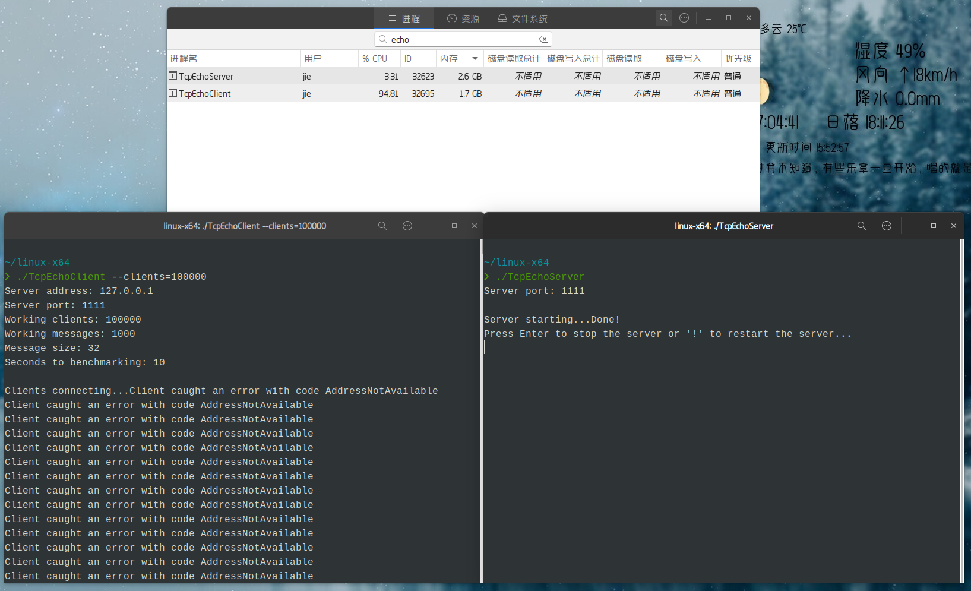Open search in the system monitor toolbar

(663, 18)
